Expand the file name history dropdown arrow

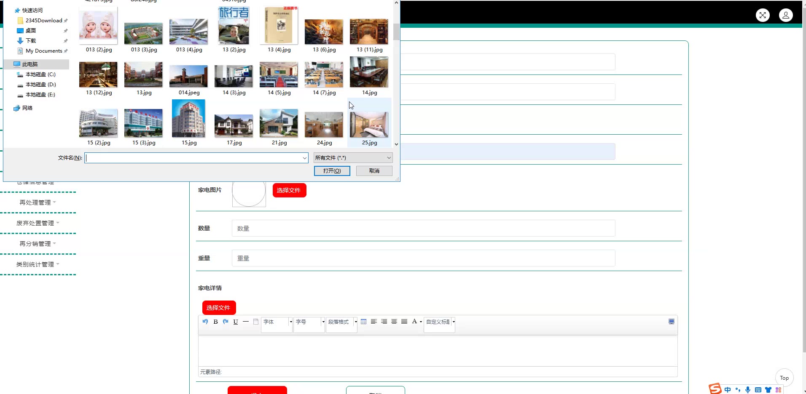point(304,158)
